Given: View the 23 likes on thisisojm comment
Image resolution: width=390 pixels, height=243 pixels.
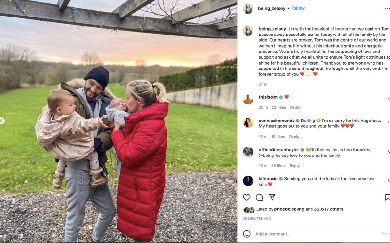Looking at the screenshot, I should pyautogui.click(x=278, y=107).
